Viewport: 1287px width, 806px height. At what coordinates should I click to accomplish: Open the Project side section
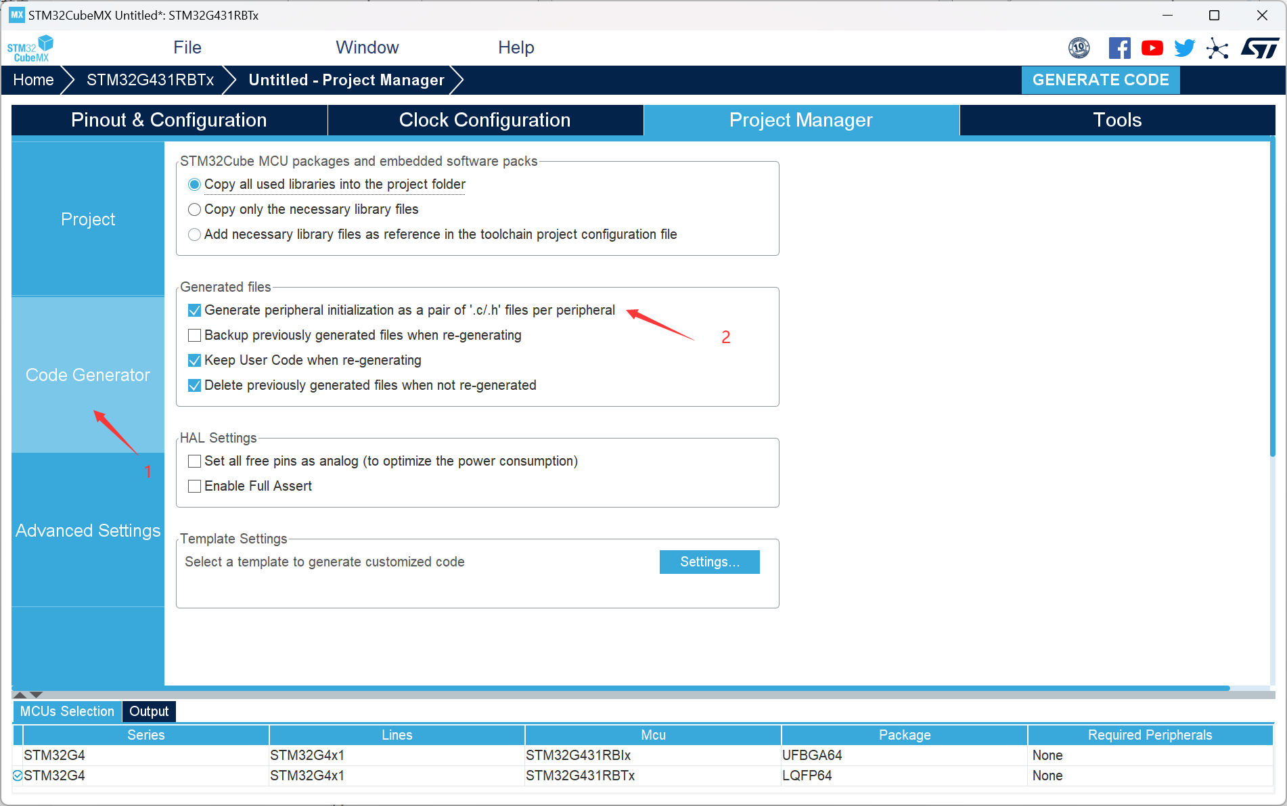coord(88,219)
